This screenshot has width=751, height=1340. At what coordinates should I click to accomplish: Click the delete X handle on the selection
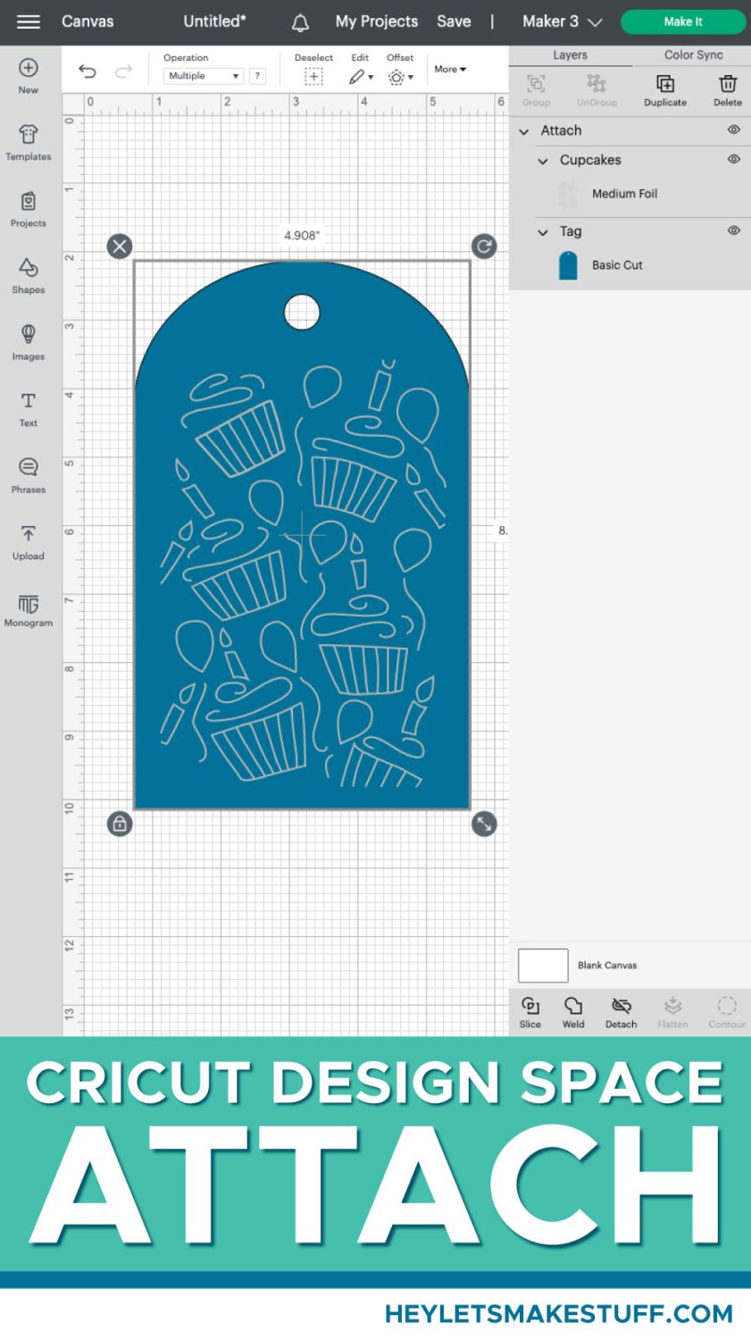tap(120, 246)
